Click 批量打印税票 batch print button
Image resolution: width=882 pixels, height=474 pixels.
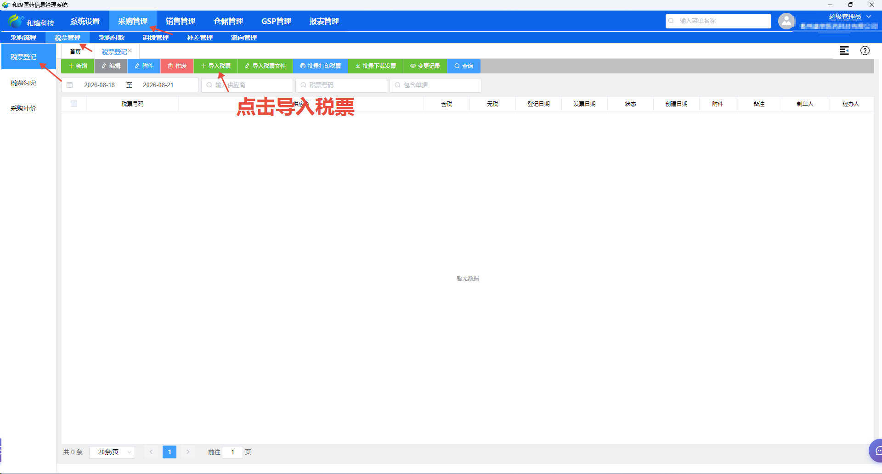[x=321, y=66]
